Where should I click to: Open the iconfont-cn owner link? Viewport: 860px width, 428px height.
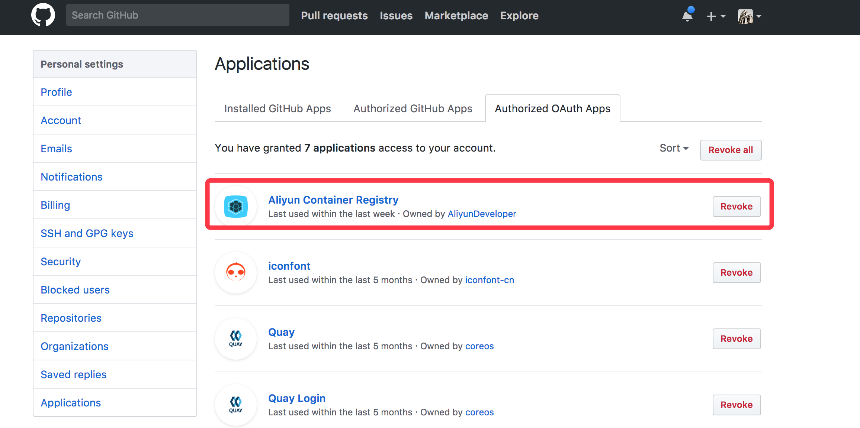[490, 280]
